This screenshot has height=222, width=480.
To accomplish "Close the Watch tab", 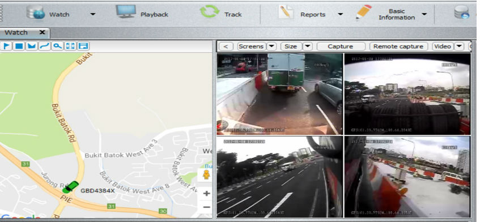I will (43, 32).
